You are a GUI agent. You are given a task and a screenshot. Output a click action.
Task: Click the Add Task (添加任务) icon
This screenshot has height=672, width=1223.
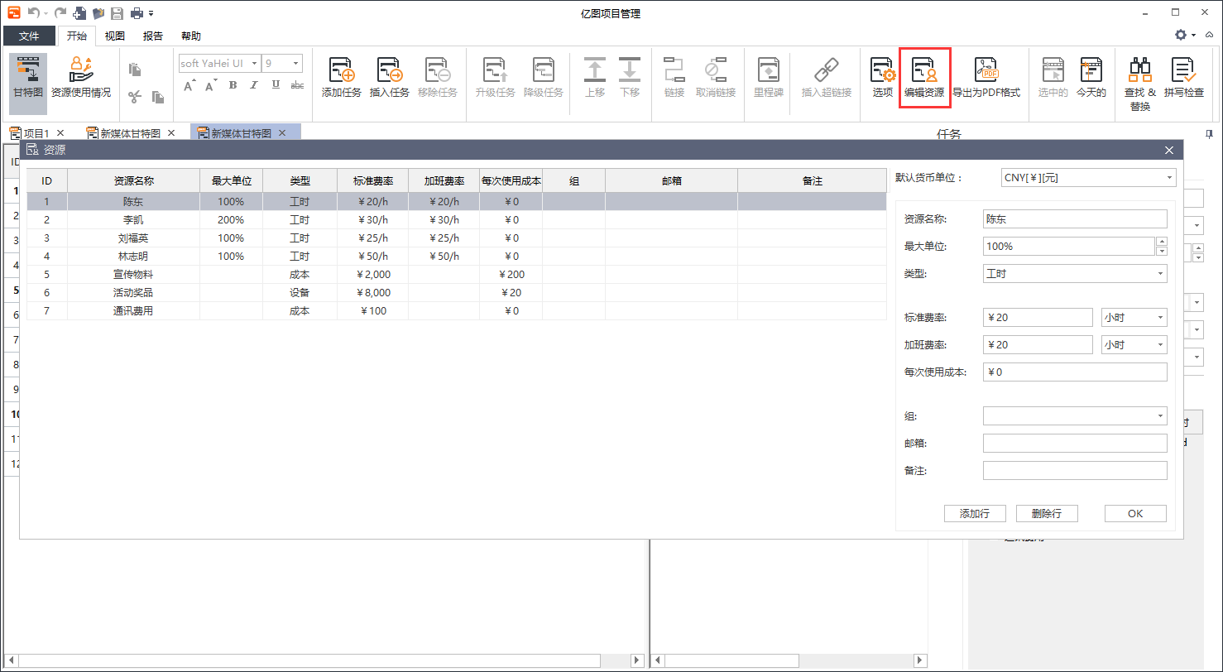pyautogui.click(x=341, y=78)
